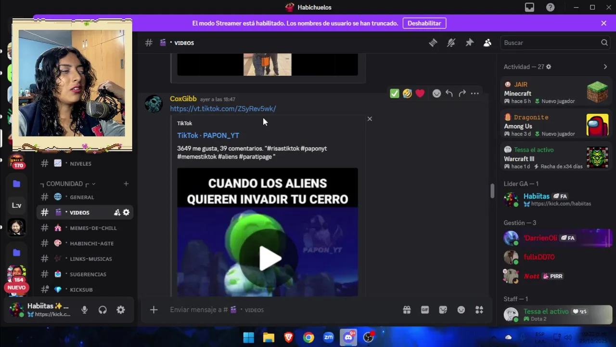Open JAIR Minecraft activity card
616x347 pixels.
pyautogui.click(x=556, y=93)
